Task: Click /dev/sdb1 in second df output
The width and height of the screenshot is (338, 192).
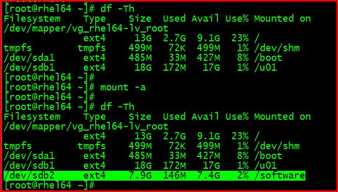Action: point(29,166)
